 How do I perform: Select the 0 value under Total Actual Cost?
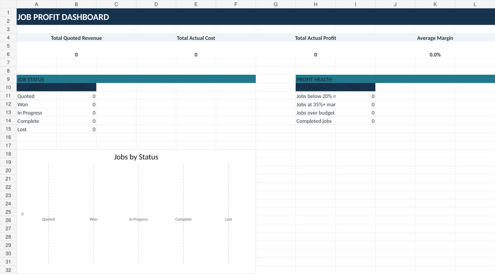click(x=196, y=54)
